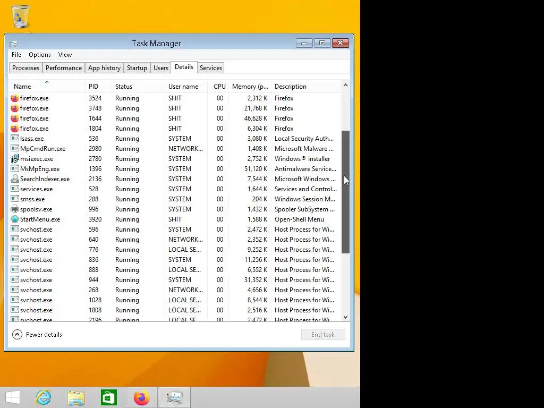
Task: Click the Spooler SubSystem description
Action: coord(304,209)
